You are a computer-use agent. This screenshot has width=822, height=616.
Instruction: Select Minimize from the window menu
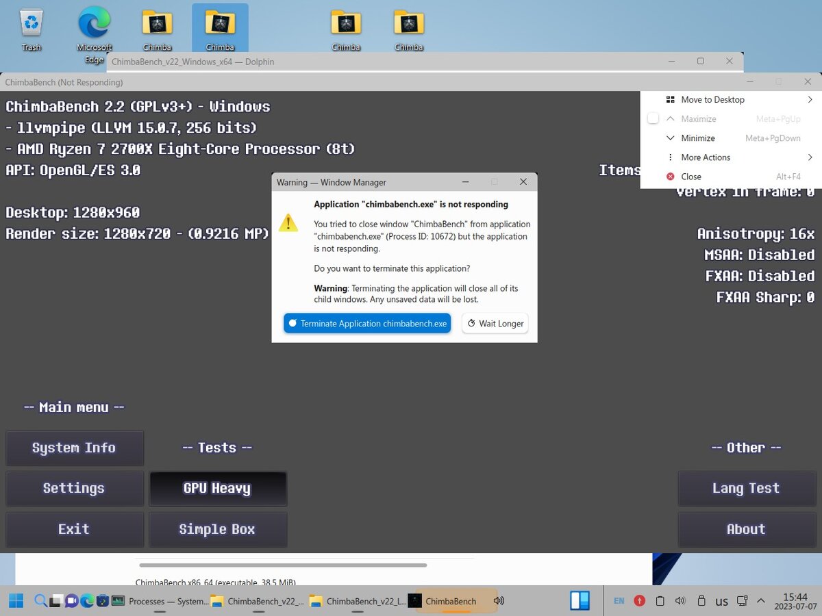(x=698, y=138)
